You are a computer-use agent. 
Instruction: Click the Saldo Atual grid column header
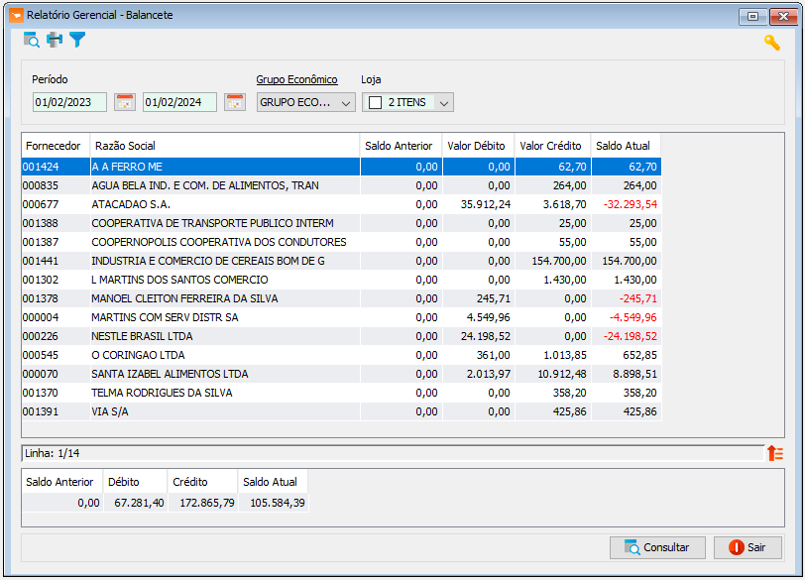[x=626, y=146]
